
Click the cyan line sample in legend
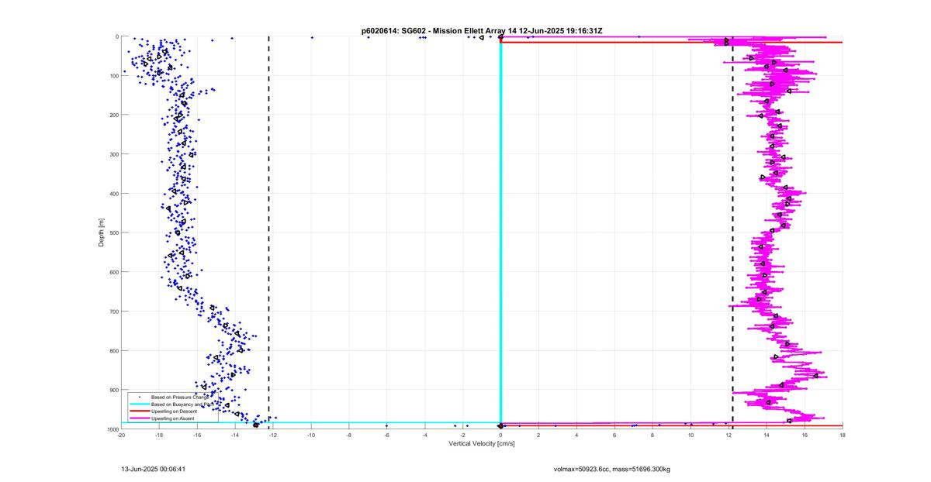(x=140, y=404)
